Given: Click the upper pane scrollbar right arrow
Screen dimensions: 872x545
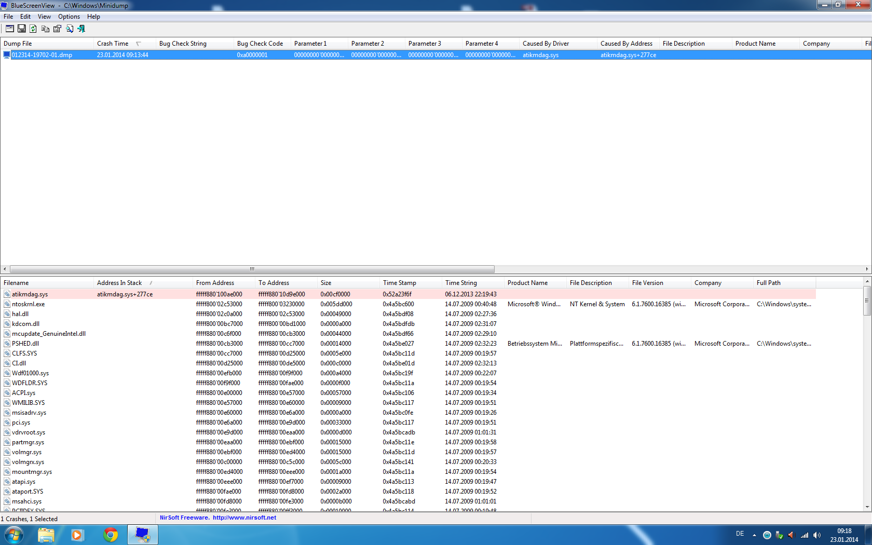Looking at the screenshot, I should coord(867,269).
